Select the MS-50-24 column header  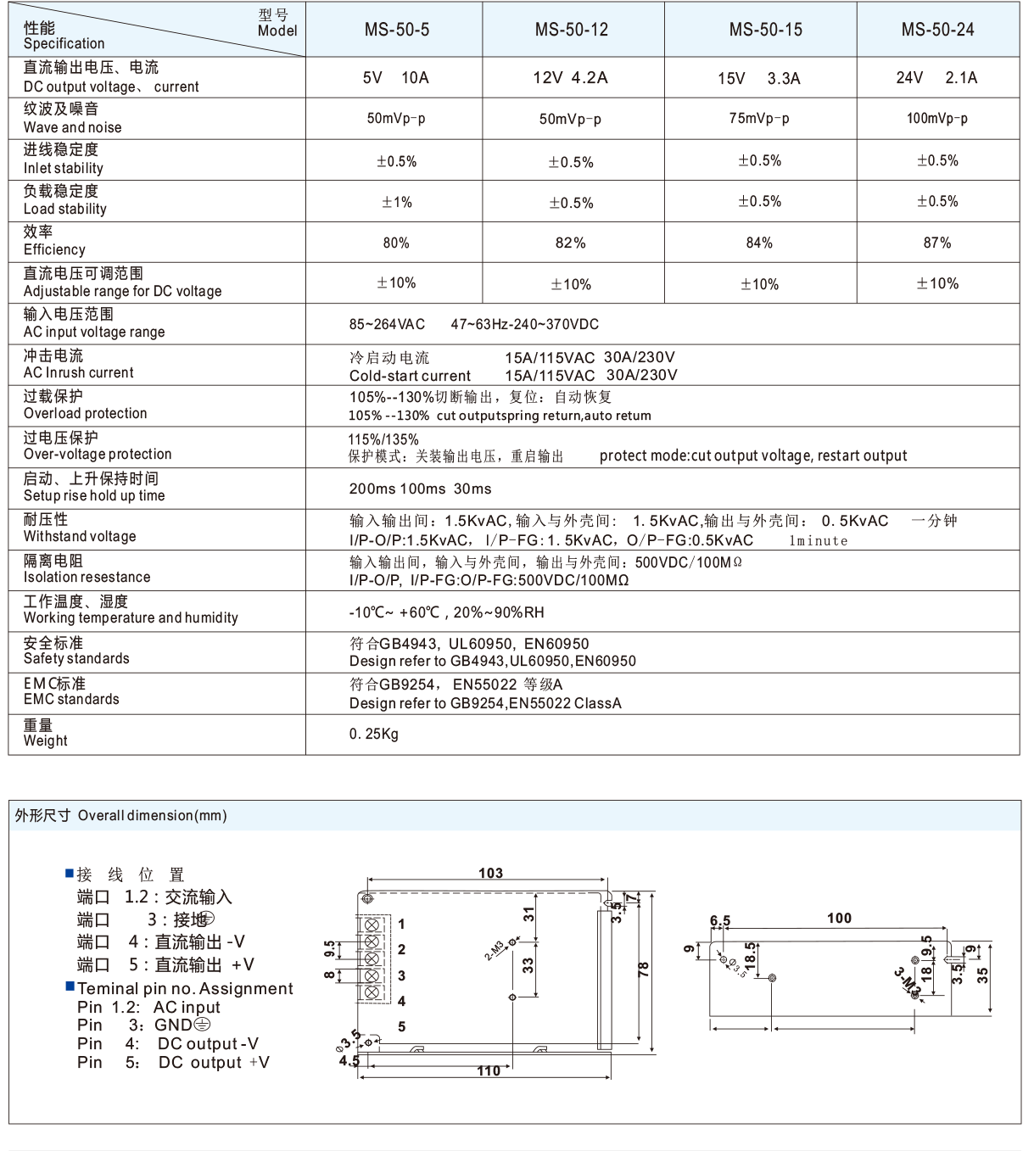pos(940,30)
